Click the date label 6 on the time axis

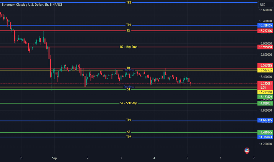[x=220, y=158]
